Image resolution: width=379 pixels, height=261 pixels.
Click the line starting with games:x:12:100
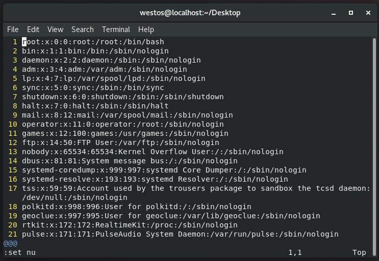[x=125, y=133]
